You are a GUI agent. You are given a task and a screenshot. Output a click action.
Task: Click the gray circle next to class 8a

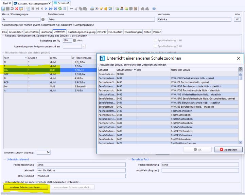tap(43, 19)
